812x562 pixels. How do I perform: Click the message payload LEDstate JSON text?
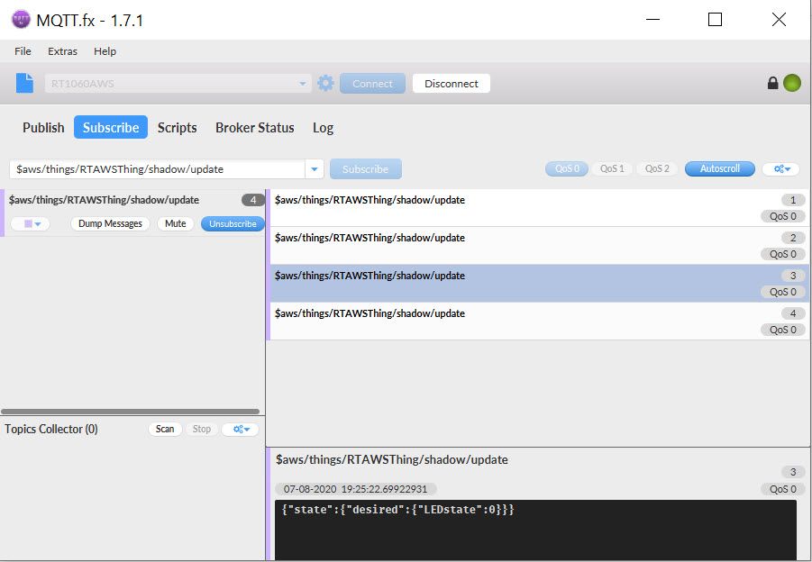[397, 509]
